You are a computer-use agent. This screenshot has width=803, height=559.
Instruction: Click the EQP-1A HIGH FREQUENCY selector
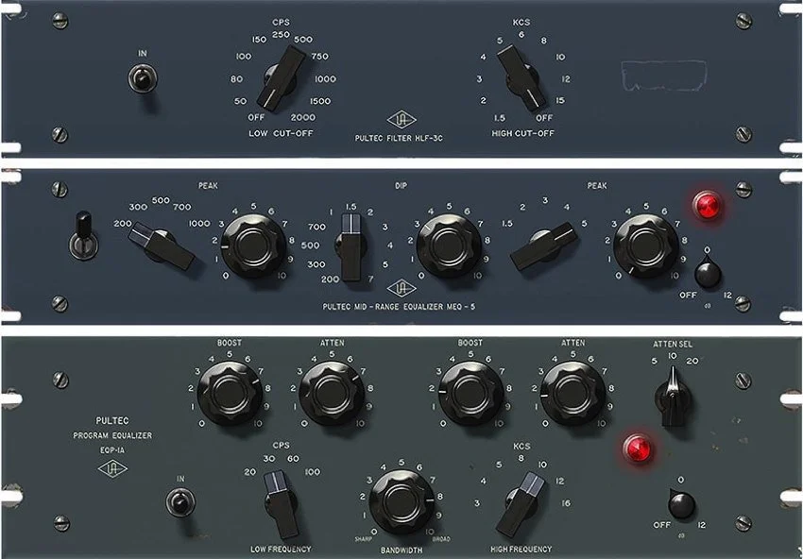521,504
